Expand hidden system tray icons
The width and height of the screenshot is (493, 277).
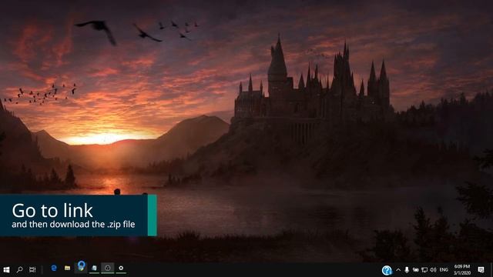click(x=398, y=270)
